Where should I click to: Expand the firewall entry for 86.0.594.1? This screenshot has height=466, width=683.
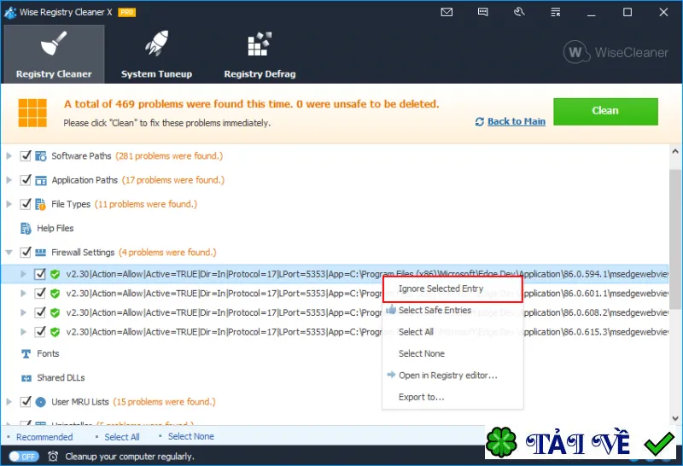24,274
